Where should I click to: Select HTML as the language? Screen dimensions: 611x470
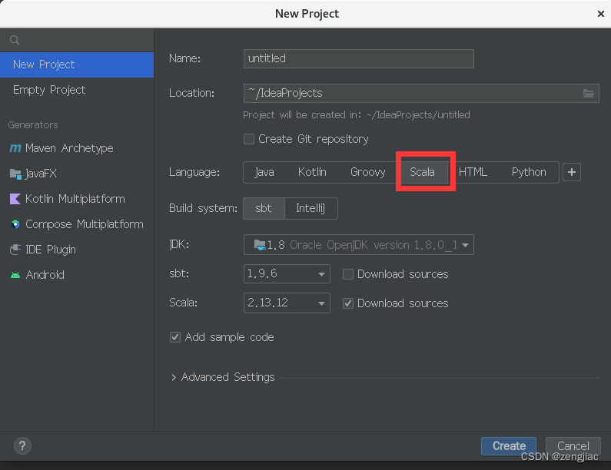pos(473,172)
